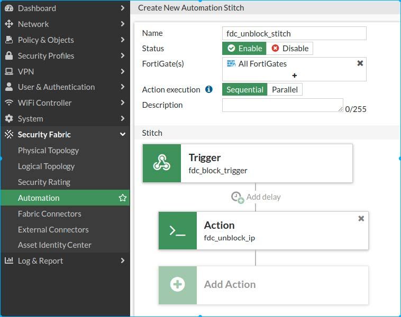This screenshot has width=401, height=317.
Task: Click the Automation favorite star
Action: point(123,198)
